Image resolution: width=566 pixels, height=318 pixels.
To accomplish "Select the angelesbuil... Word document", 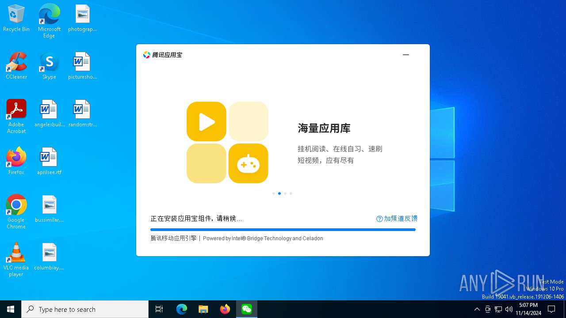I will click(49, 114).
